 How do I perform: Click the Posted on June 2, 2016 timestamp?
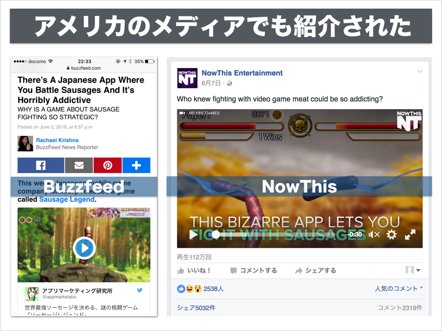[x=56, y=127]
